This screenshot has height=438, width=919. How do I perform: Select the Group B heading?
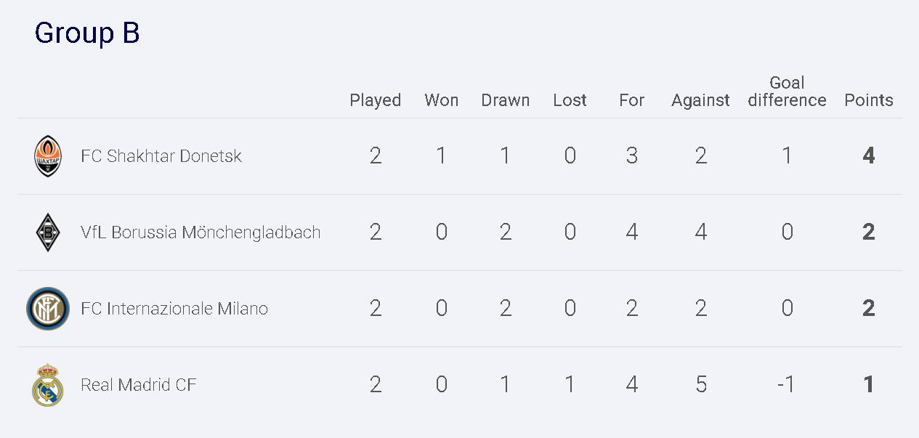(87, 33)
